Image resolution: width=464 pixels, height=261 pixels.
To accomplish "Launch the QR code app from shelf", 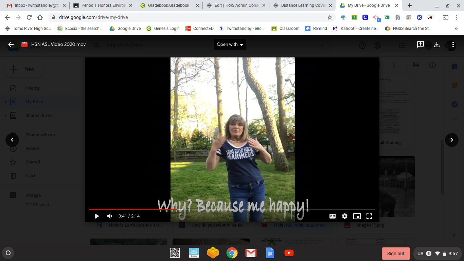I will click(x=175, y=253).
